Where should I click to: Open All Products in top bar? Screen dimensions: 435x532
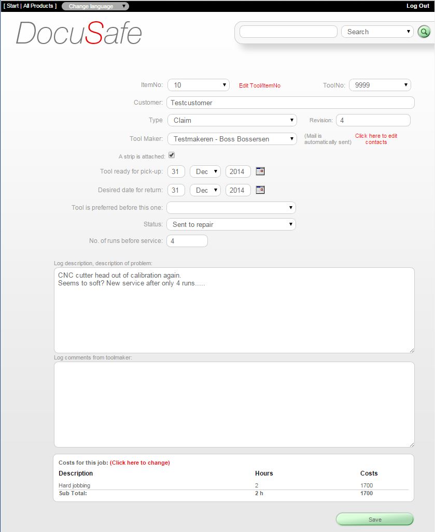38,6
